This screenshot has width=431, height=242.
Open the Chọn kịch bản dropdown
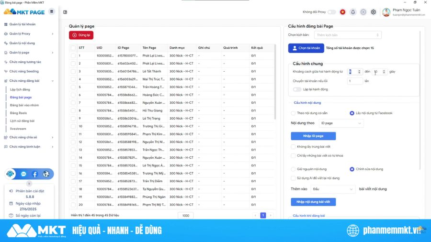[x=348, y=35]
